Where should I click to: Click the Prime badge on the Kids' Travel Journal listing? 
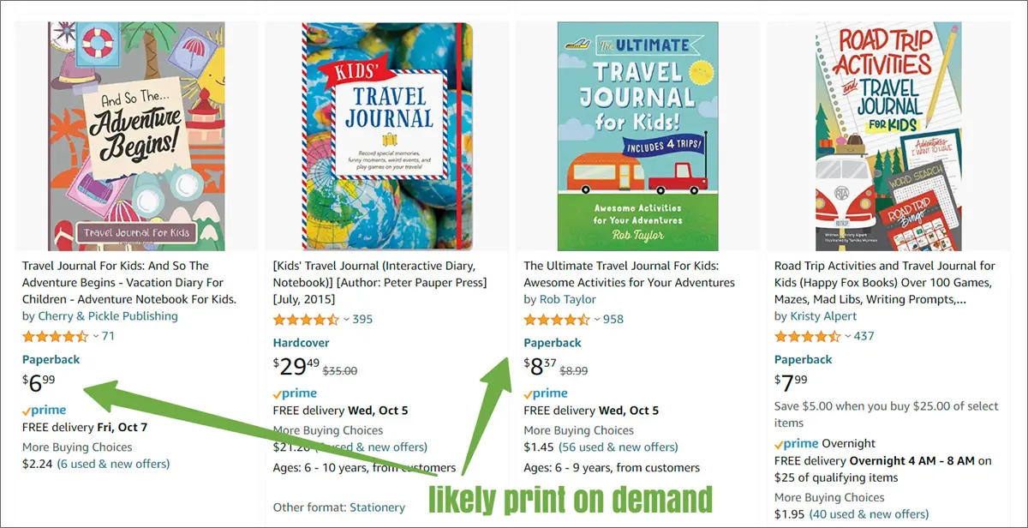coord(294,392)
